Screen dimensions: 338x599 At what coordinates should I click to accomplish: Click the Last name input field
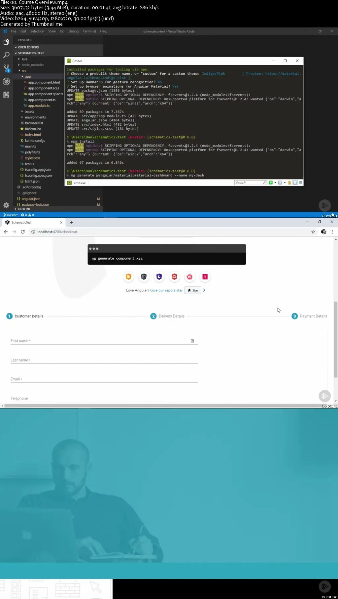tap(104, 360)
